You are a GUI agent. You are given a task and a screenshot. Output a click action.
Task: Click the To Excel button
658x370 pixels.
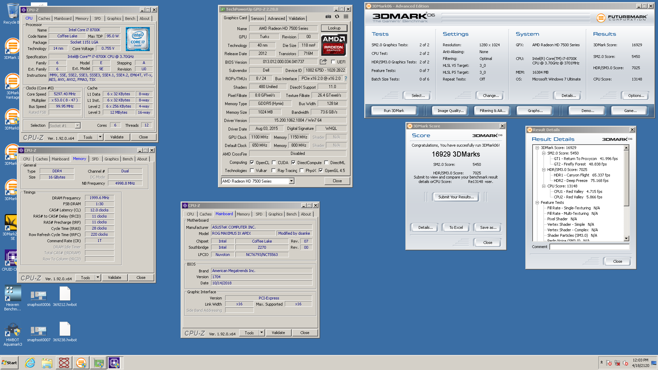click(456, 227)
